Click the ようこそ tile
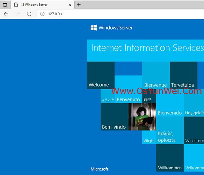Image resolution: width=204 pixels, height=175 pixels. point(108,96)
